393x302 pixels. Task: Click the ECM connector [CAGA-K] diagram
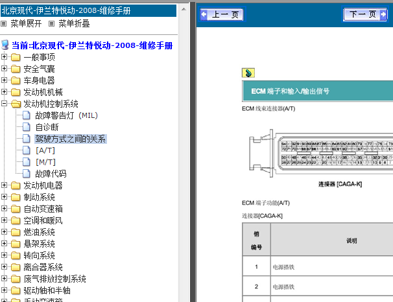[x=321, y=154]
